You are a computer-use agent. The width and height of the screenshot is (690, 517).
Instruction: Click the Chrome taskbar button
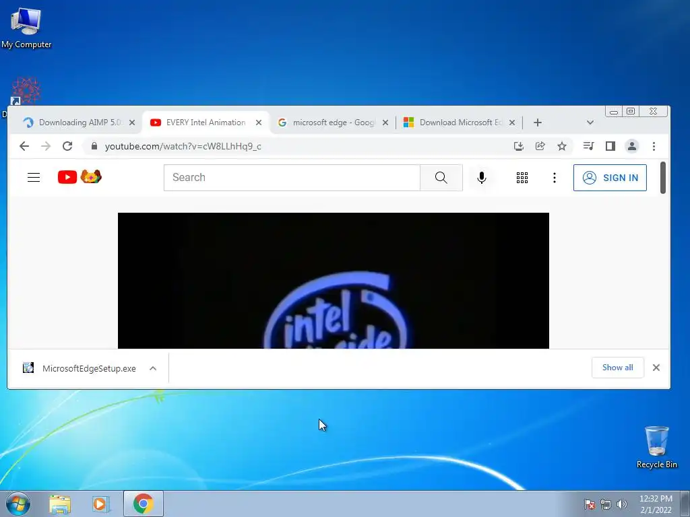144,504
